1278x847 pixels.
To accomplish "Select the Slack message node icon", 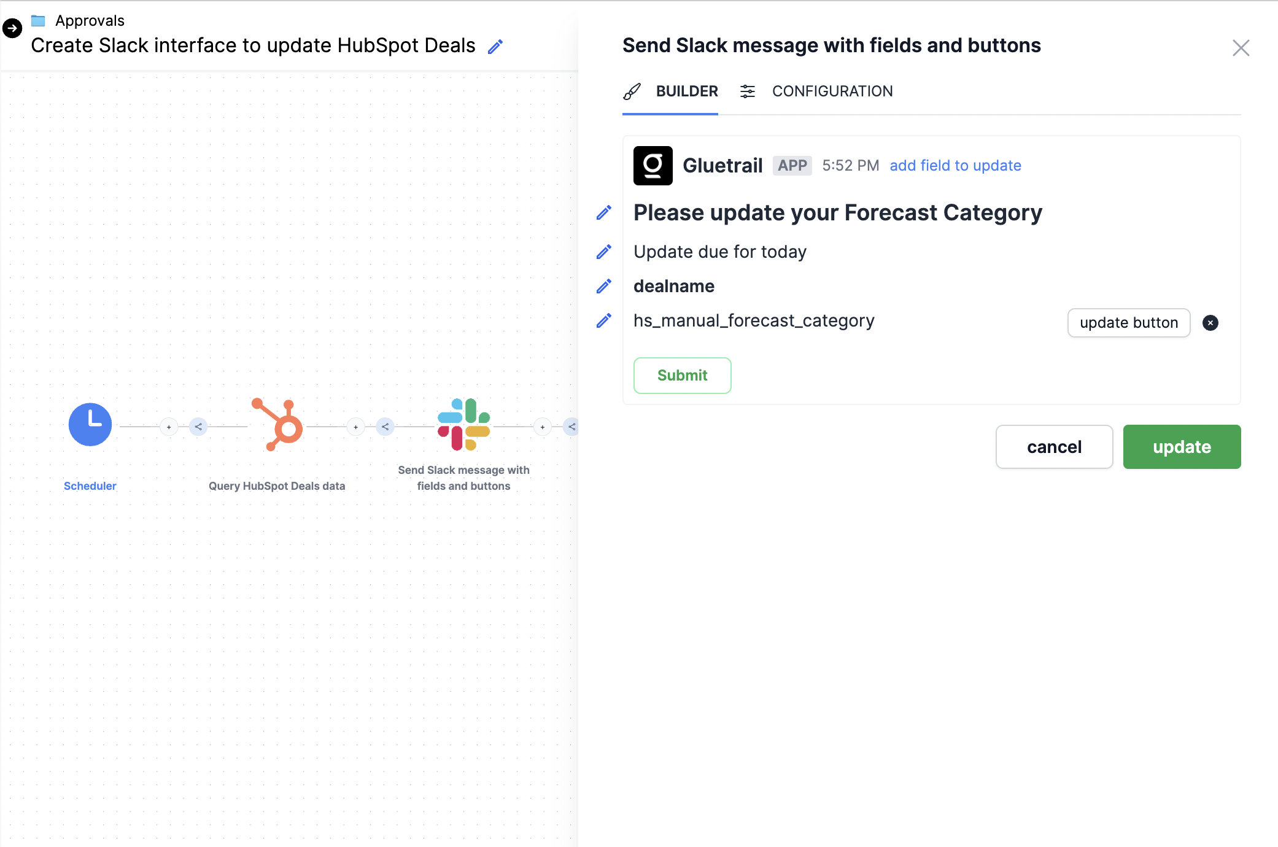I will tap(463, 425).
